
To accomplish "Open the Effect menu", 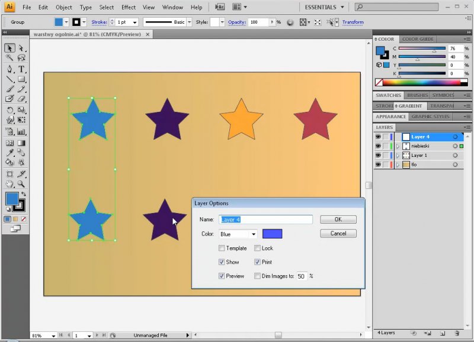I will pos(129,8).
